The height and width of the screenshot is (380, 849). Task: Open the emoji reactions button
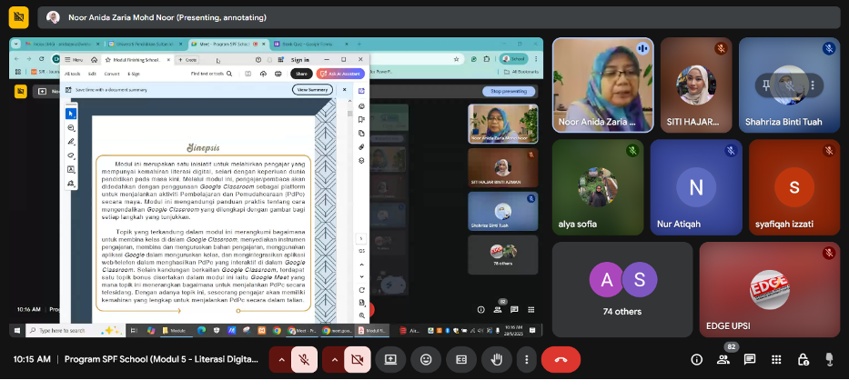(x=426, y=359)
